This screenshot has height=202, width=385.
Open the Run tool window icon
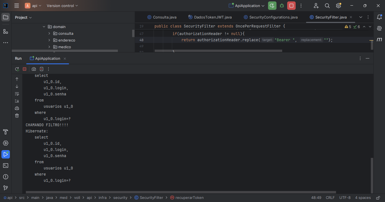point(6,154)
